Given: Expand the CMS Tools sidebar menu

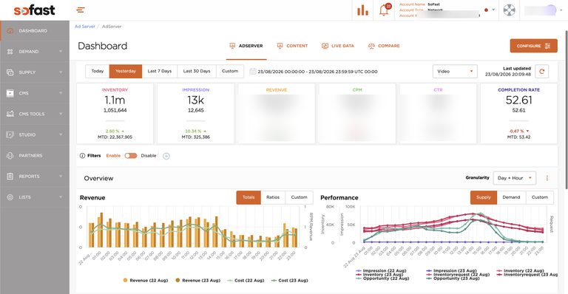Looking at the screenshot, I should (61, 114).
